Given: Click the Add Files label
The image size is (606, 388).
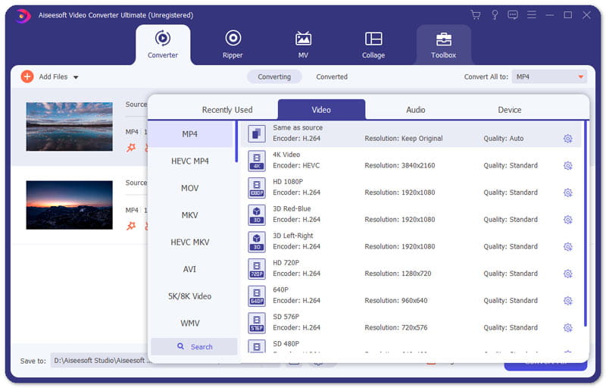Looking at the screenshot, I should [x=53, y=77].
